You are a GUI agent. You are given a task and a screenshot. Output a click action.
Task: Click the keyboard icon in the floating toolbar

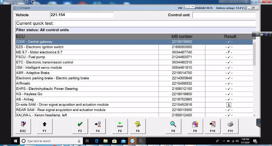click(262, 34)
